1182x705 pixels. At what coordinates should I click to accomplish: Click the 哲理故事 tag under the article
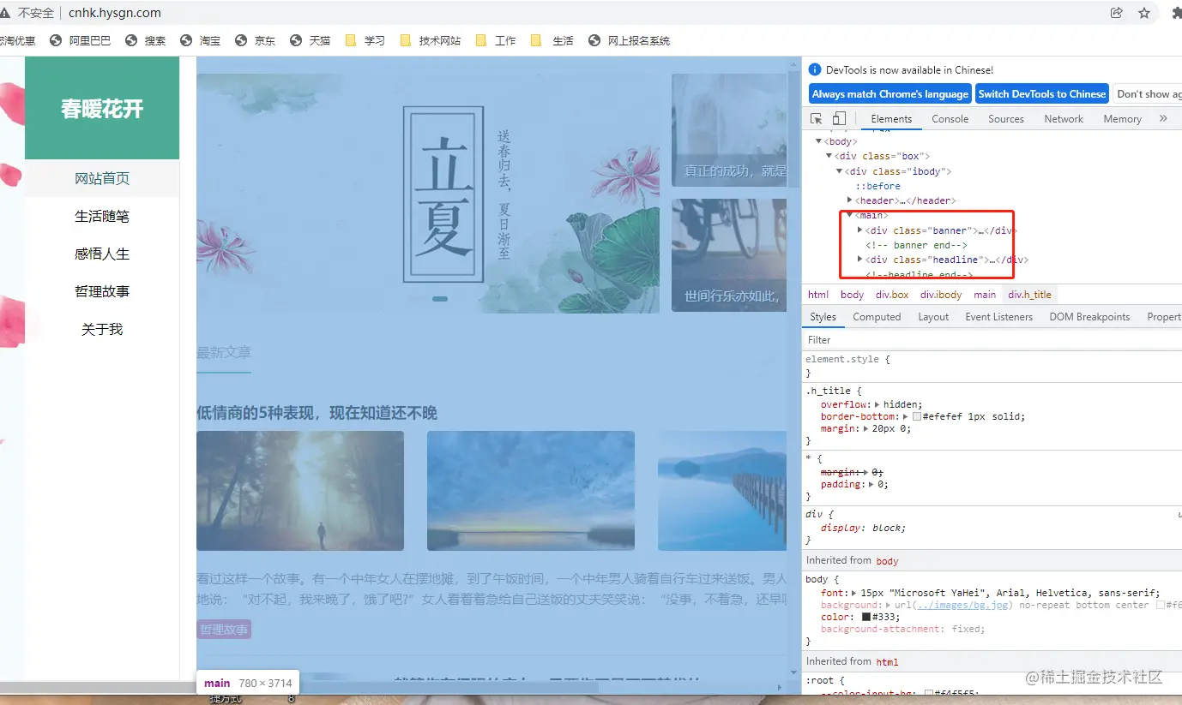pyautogui.click(x=224, y=630)
